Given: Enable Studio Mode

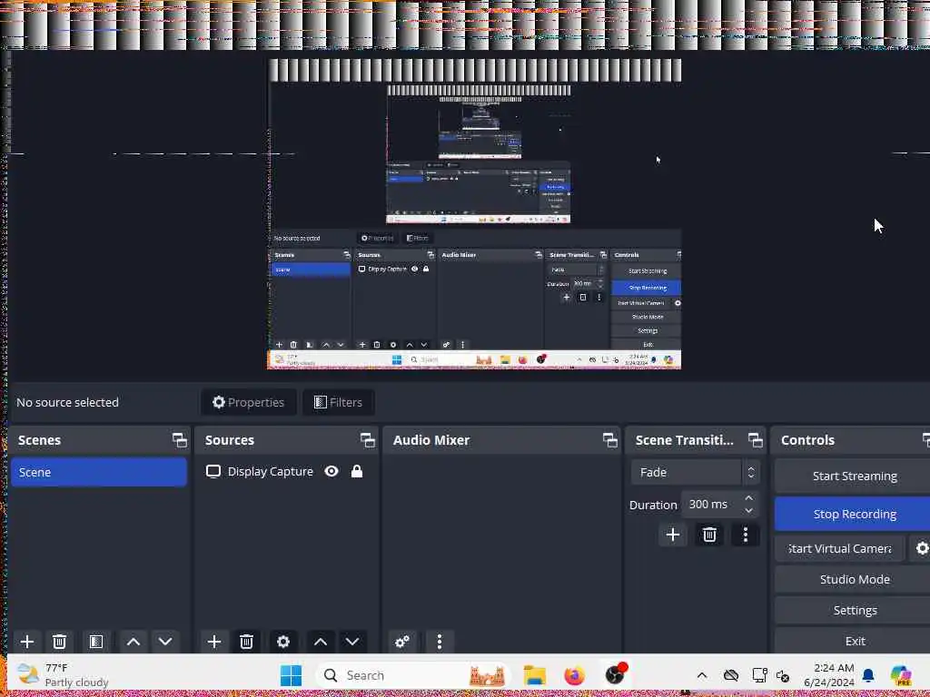Looking at the screenshot, I should pos(854,579).
